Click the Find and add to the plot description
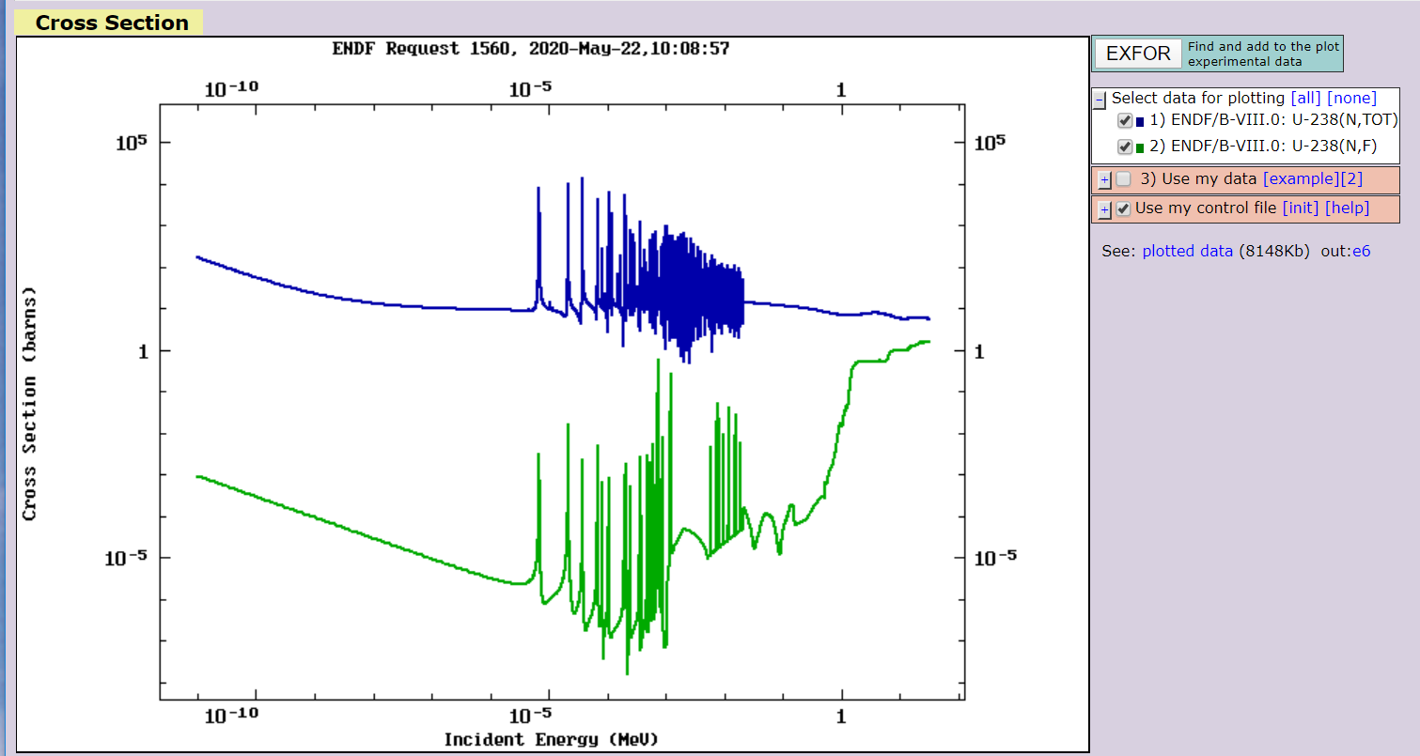 coord(1263,54)
